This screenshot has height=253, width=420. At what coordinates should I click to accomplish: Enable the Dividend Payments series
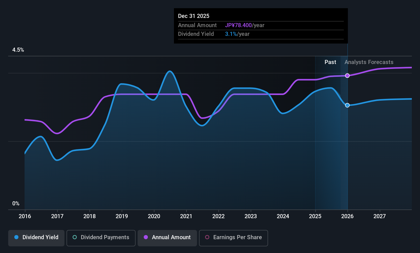101,238
